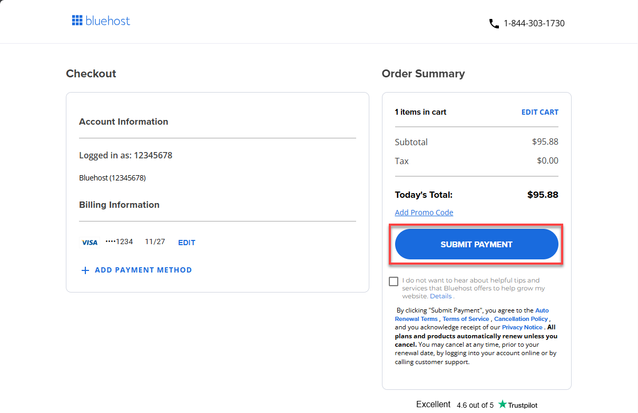The height and width of the screenshot is (413, 638).
Task: Click EDIT CART in the Order Summary
Action: coord(539,112)
